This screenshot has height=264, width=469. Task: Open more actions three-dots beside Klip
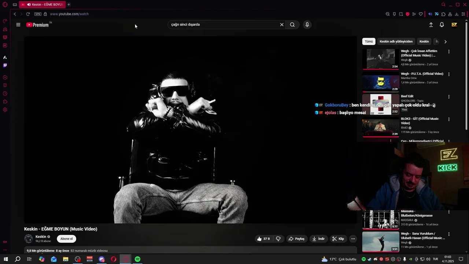pyautogui.click(x=353, y=239)
